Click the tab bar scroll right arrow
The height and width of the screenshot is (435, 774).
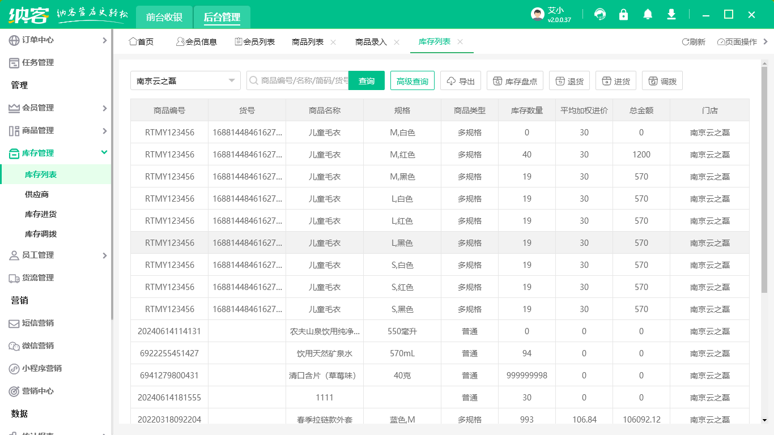766,41
